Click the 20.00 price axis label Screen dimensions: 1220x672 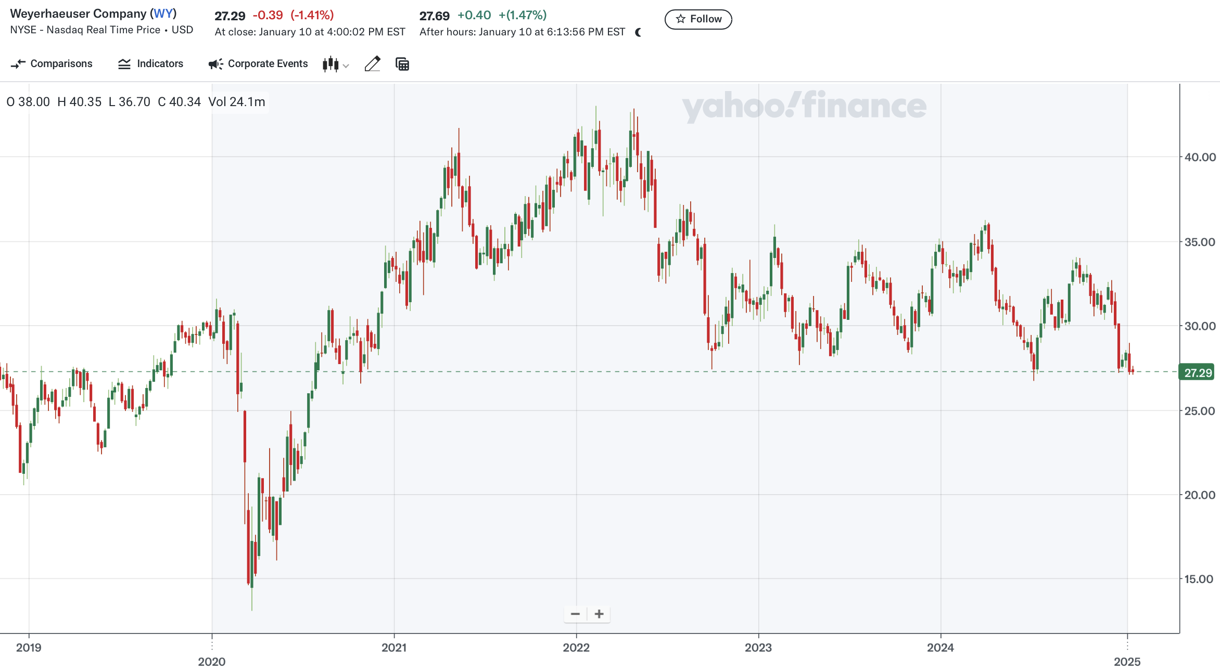point(1200,495)
